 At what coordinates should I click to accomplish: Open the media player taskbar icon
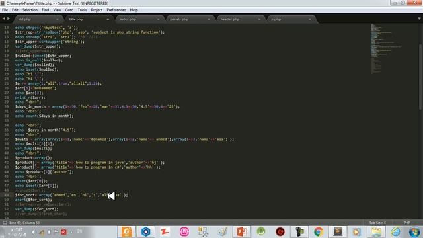point(356,232)
